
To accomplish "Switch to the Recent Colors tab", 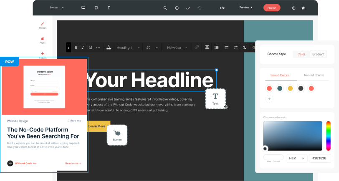I will coord(314,75).
